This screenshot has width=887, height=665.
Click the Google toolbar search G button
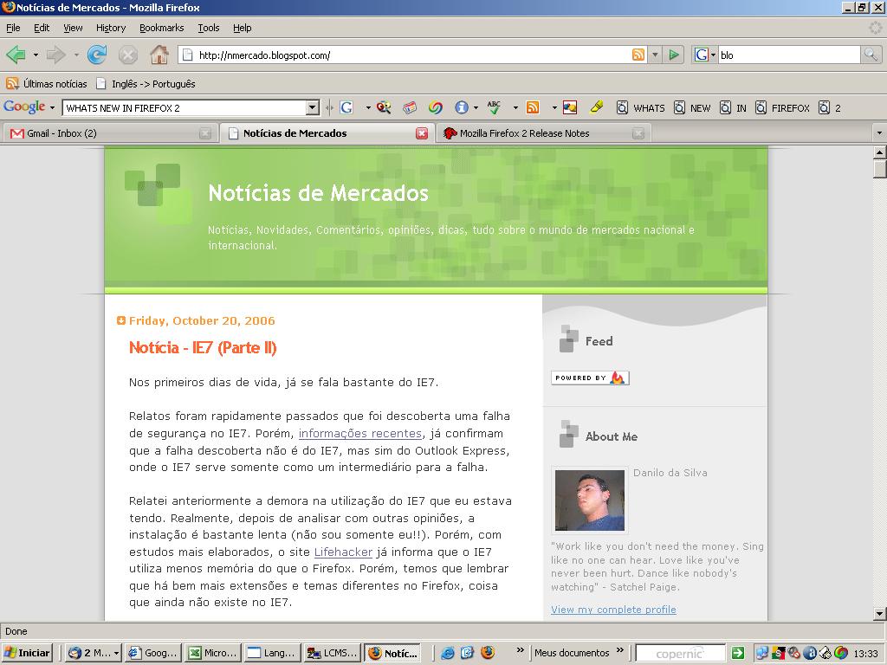tap(346, 107)
